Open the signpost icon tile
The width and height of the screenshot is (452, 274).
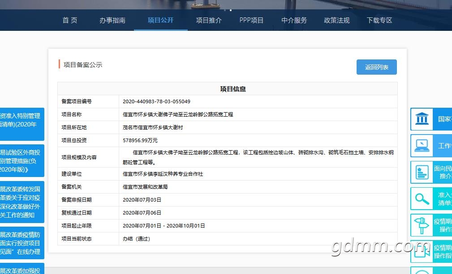pyautogui.click(x=422, y=225)
